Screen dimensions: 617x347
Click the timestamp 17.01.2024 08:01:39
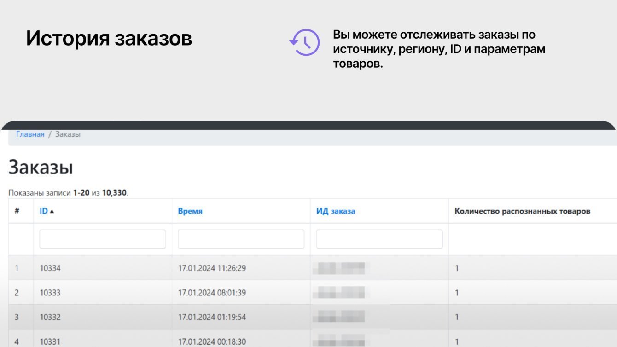212,293
